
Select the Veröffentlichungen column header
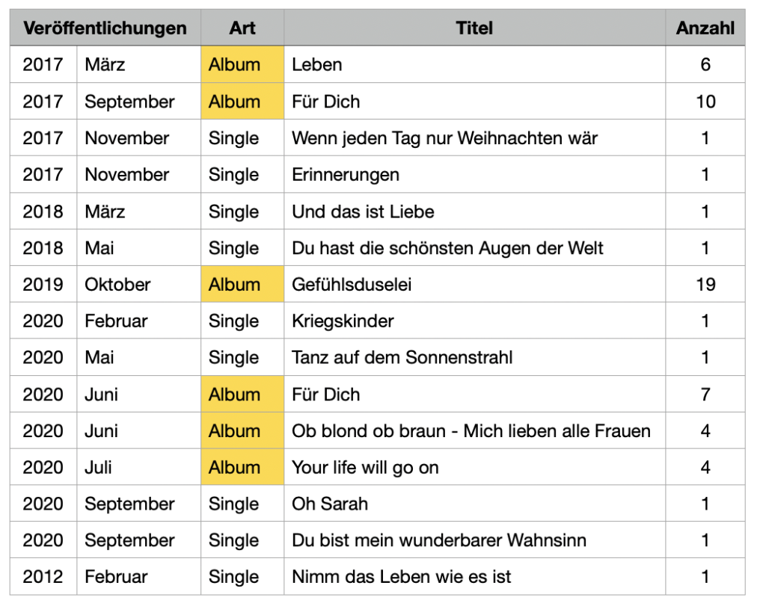(105, 28)
